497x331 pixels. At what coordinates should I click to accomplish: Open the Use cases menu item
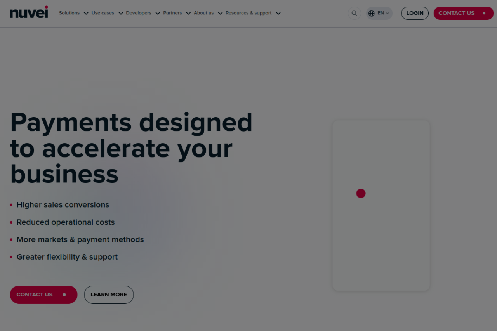click(103, 13)
